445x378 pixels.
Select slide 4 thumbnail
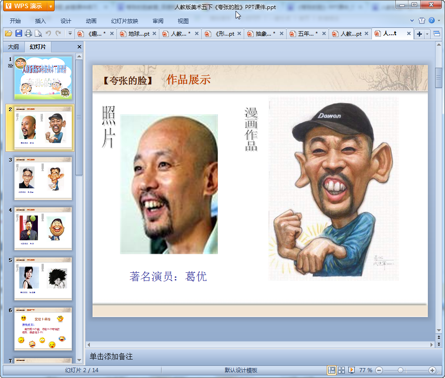point(43,229)
